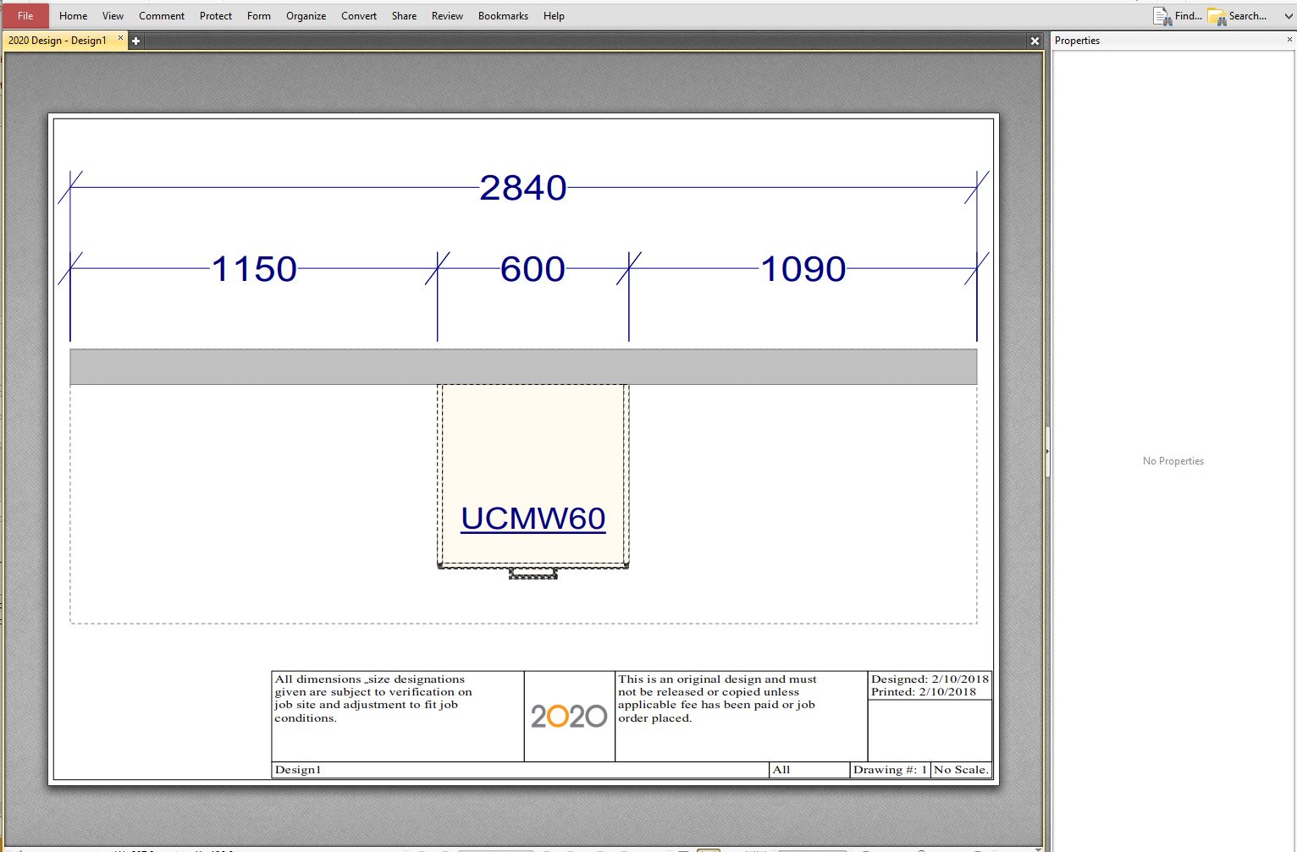
Task: Choose the Convert tab
Action: [359, 16]
